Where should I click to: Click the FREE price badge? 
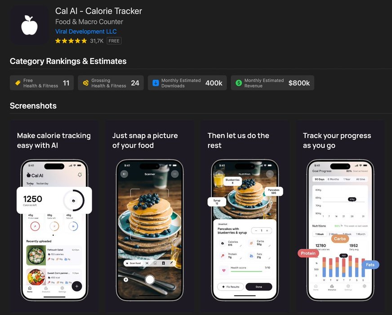pos(114,41)
